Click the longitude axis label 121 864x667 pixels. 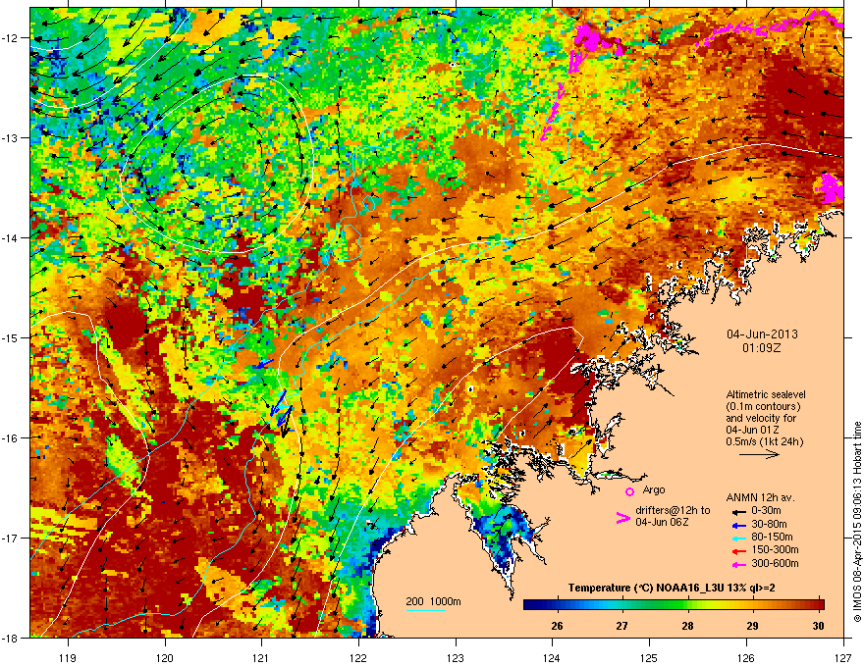coord(261,657)
